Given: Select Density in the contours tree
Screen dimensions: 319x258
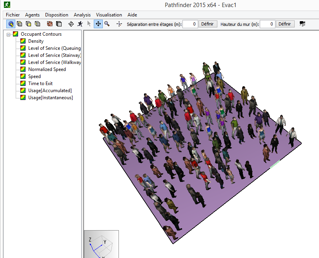Looking at the screenshot, I should [x=36, y=41].
